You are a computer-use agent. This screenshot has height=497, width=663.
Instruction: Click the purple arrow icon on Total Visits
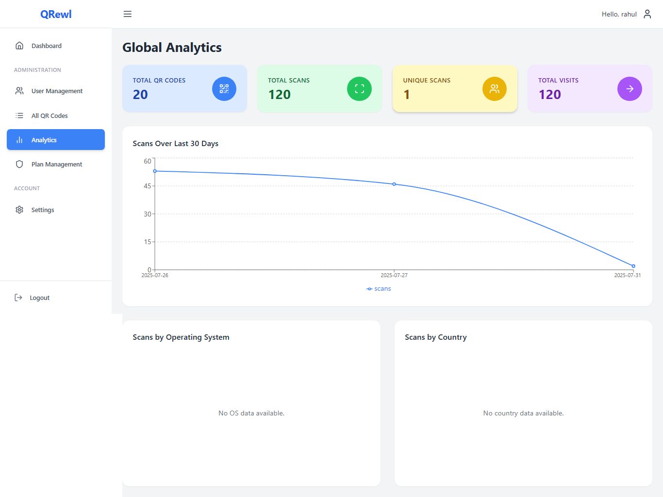tap(630, 89)
